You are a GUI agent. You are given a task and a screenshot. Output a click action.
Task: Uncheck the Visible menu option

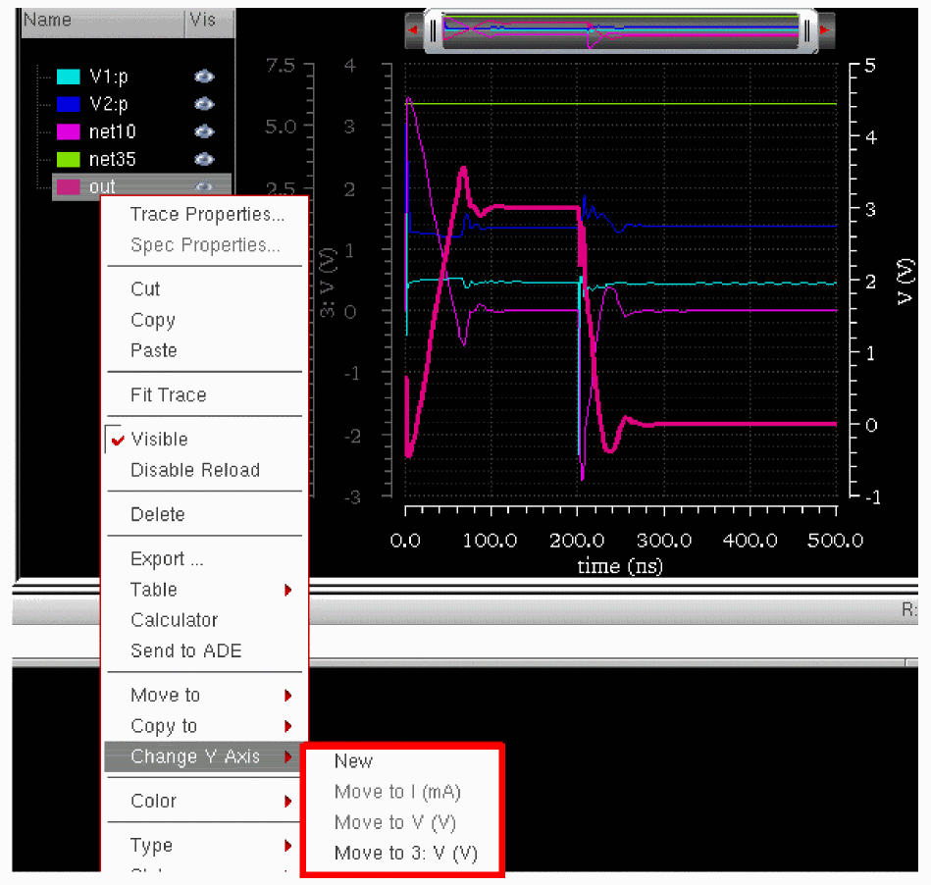click(x=159, y=440)
